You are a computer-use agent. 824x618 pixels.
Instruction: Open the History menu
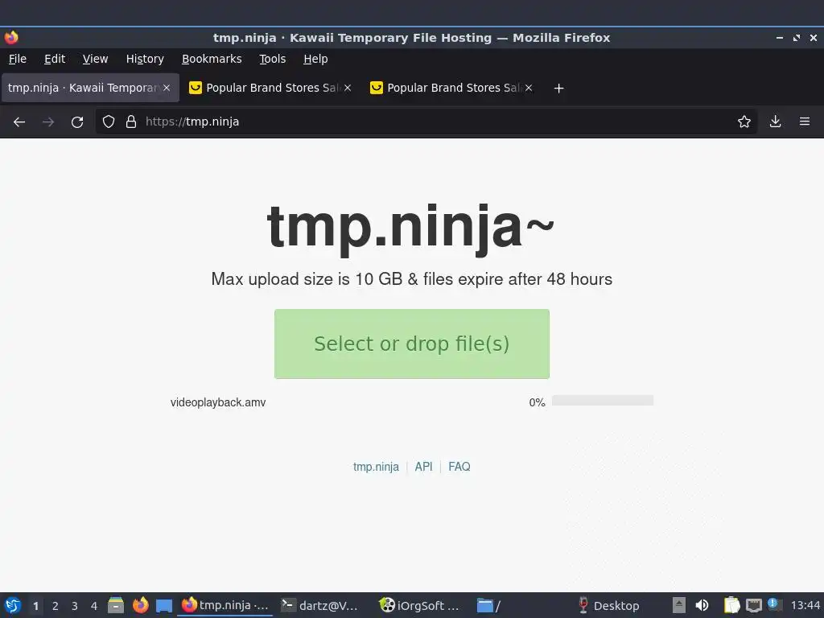pos(145,59)
